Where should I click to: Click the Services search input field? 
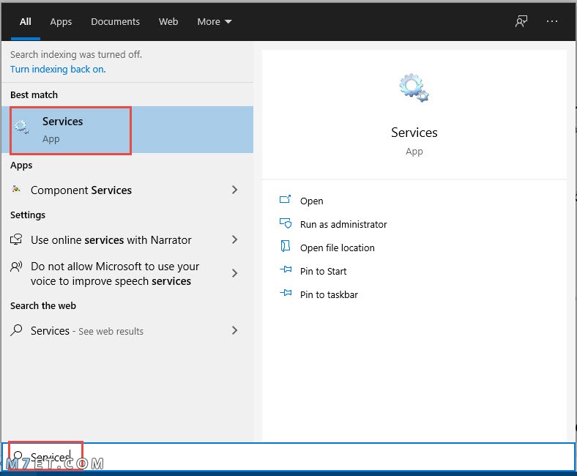pyautogui.click(x=288, y=456)
